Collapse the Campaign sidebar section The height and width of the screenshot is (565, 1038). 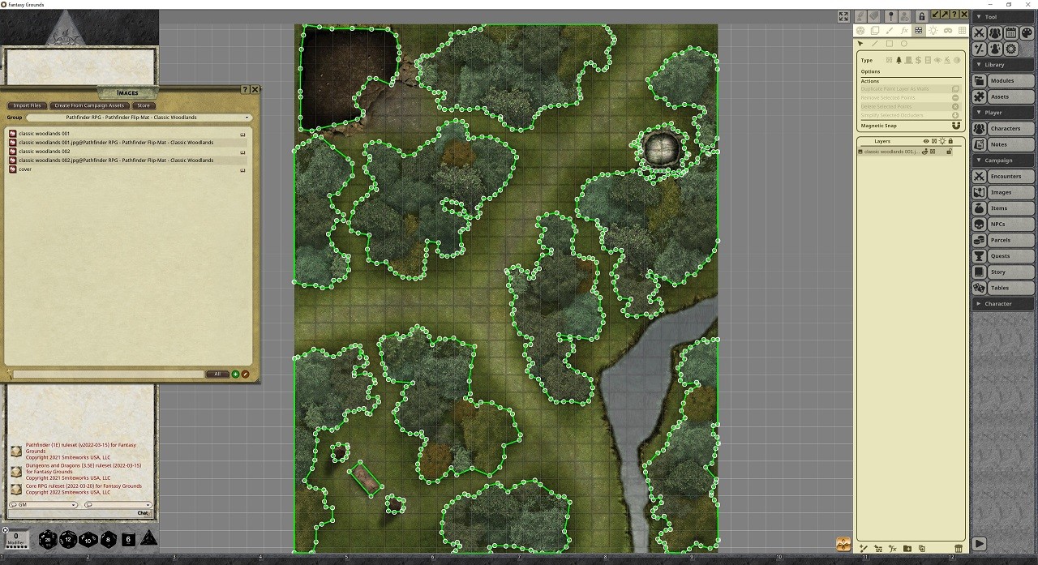pos(1004,160)
